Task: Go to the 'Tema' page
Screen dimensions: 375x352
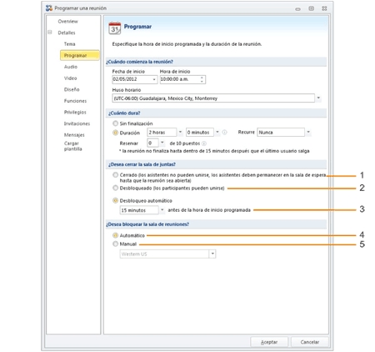Action: point(69,44)
